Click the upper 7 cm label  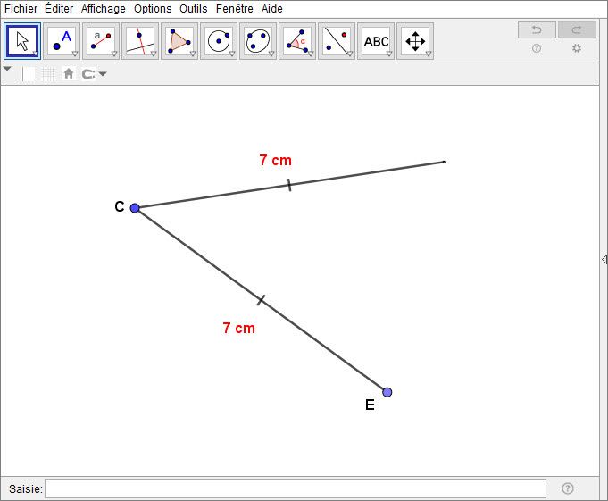pos(276,160)
